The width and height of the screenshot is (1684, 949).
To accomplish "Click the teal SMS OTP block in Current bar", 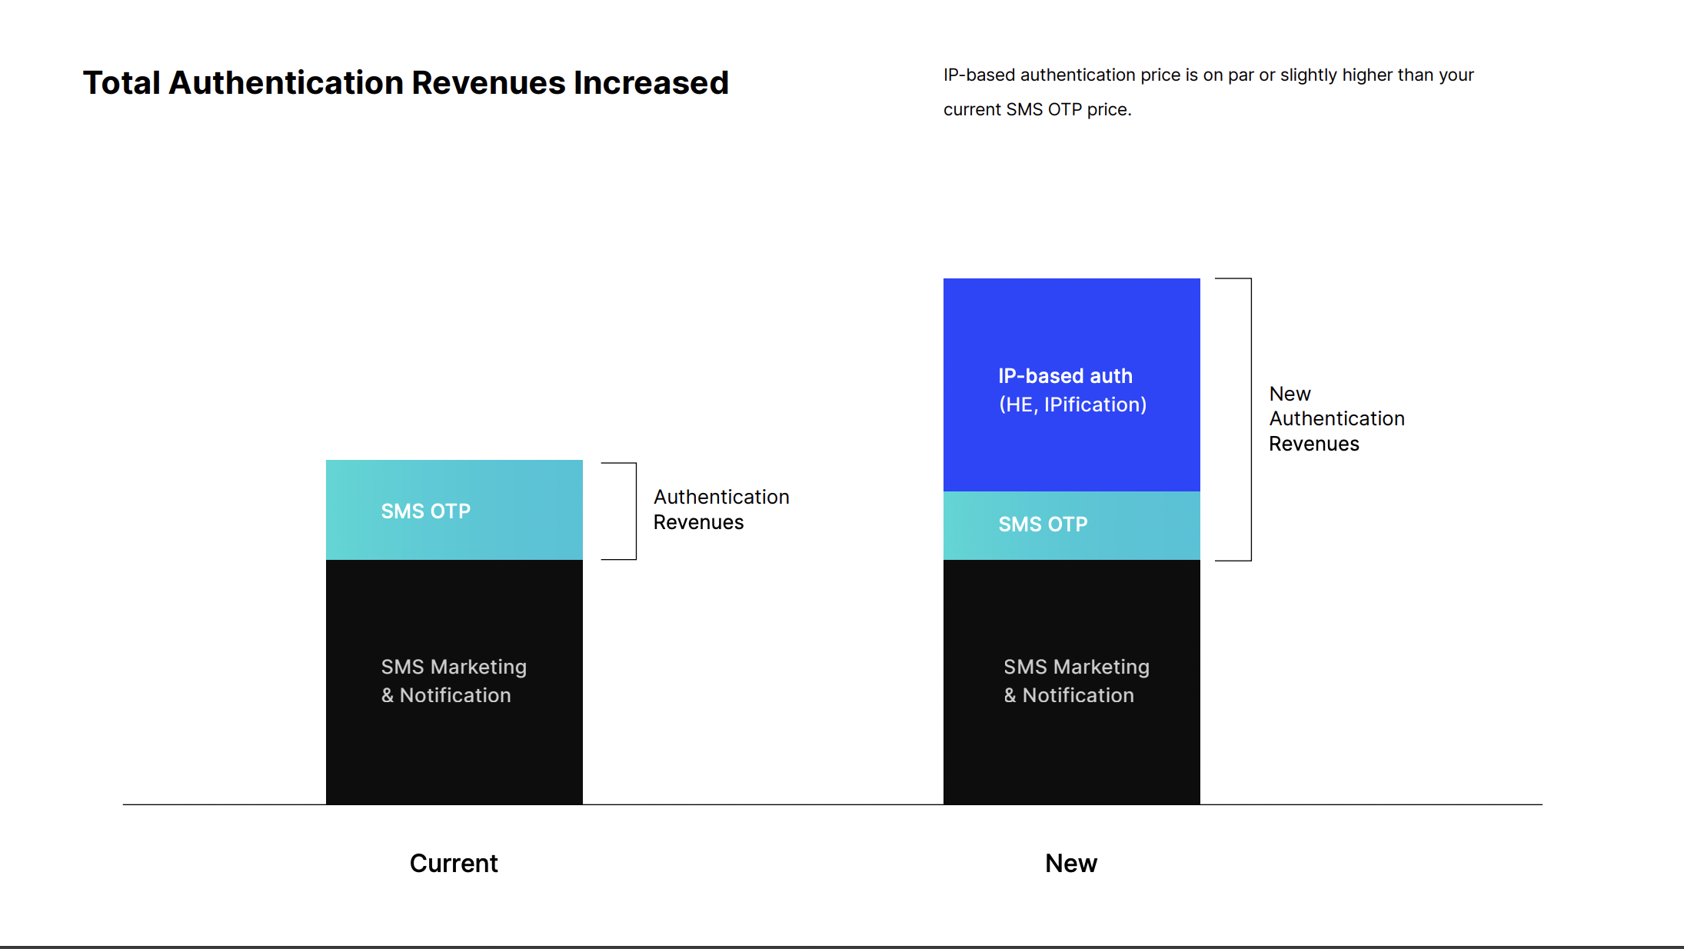I will coord(454,510).
